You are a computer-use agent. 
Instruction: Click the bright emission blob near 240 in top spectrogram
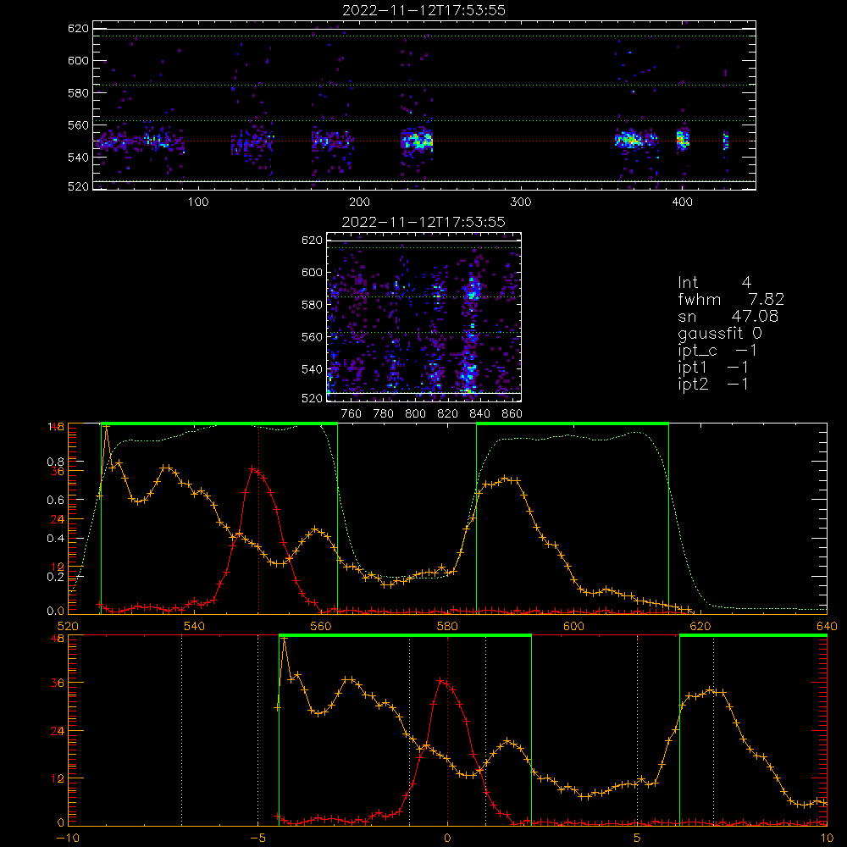417,141
